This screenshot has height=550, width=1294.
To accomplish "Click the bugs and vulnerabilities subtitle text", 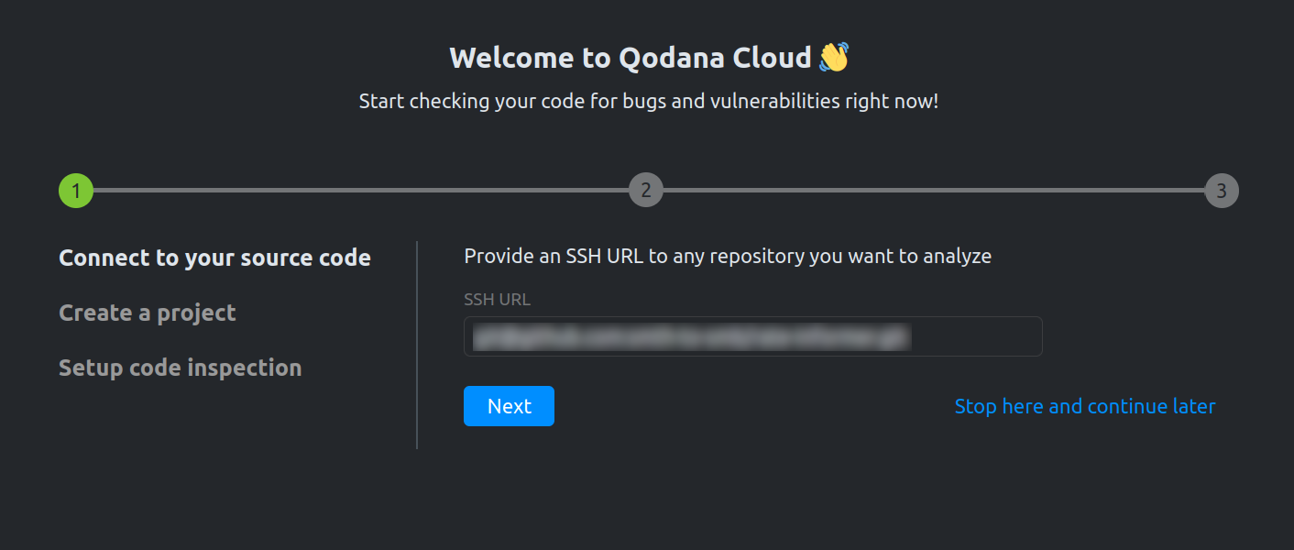I will click(x=647, y=101).
